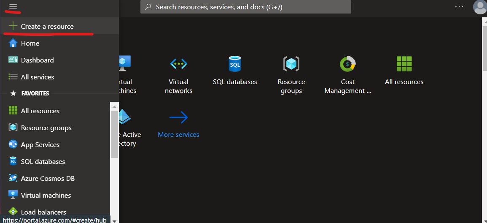Open Resource groups tile icon on home

291,64
